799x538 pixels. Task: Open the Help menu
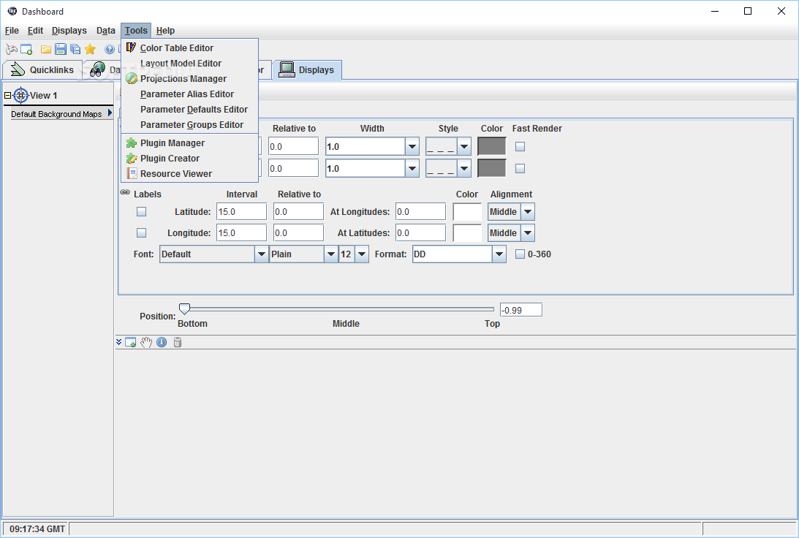pos(166,31)
